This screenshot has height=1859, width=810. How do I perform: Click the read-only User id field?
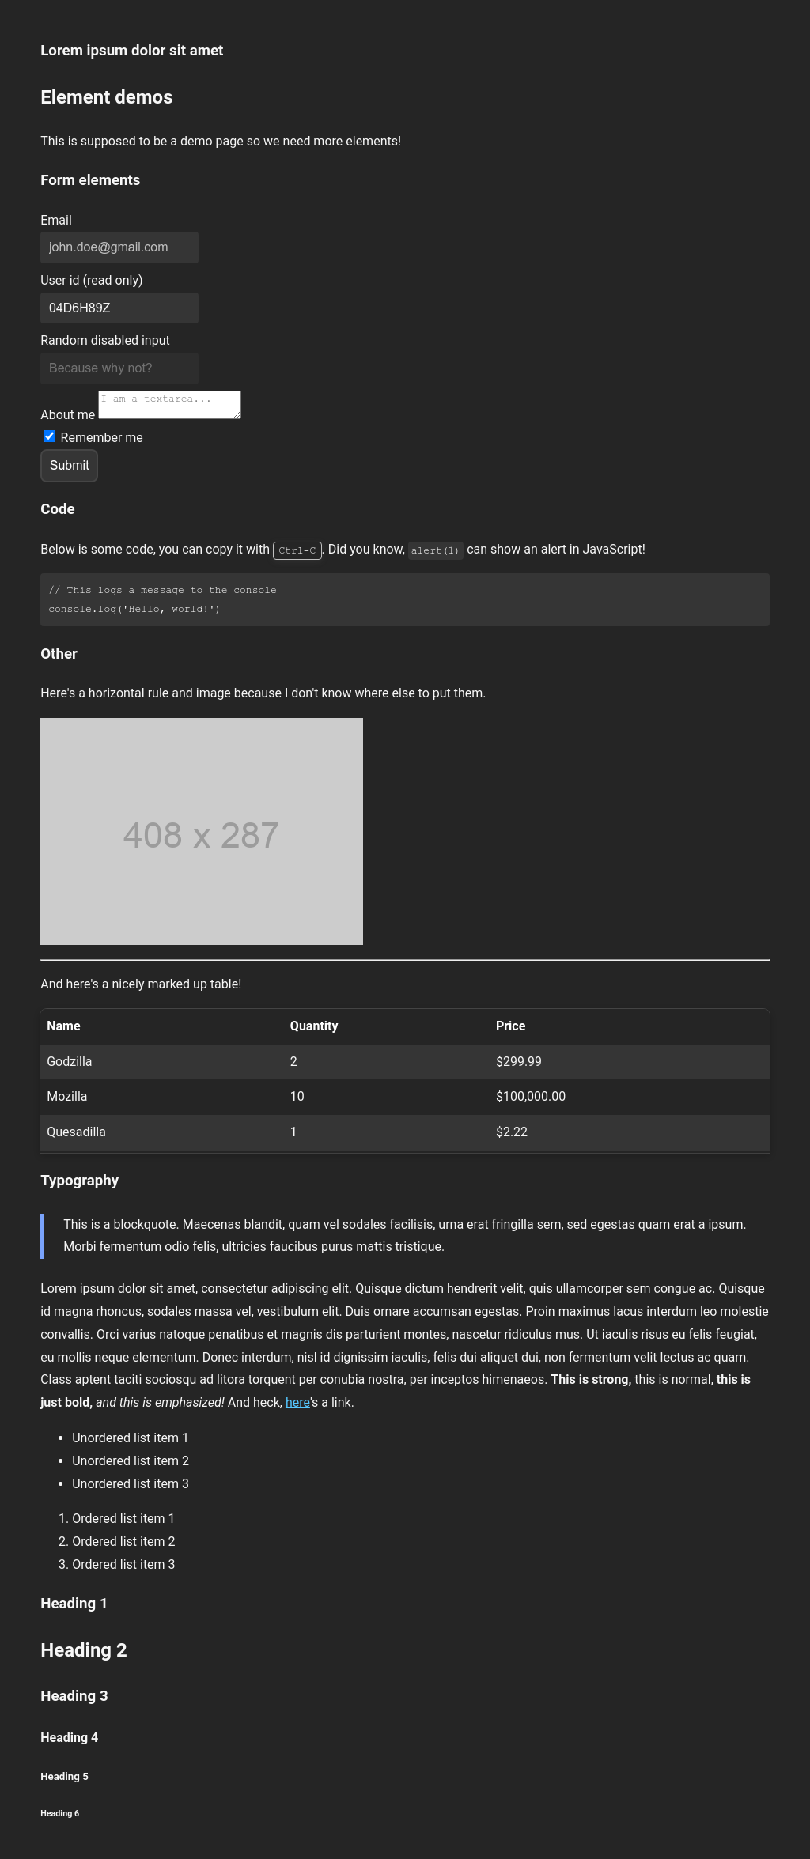[x=119, y=308]
